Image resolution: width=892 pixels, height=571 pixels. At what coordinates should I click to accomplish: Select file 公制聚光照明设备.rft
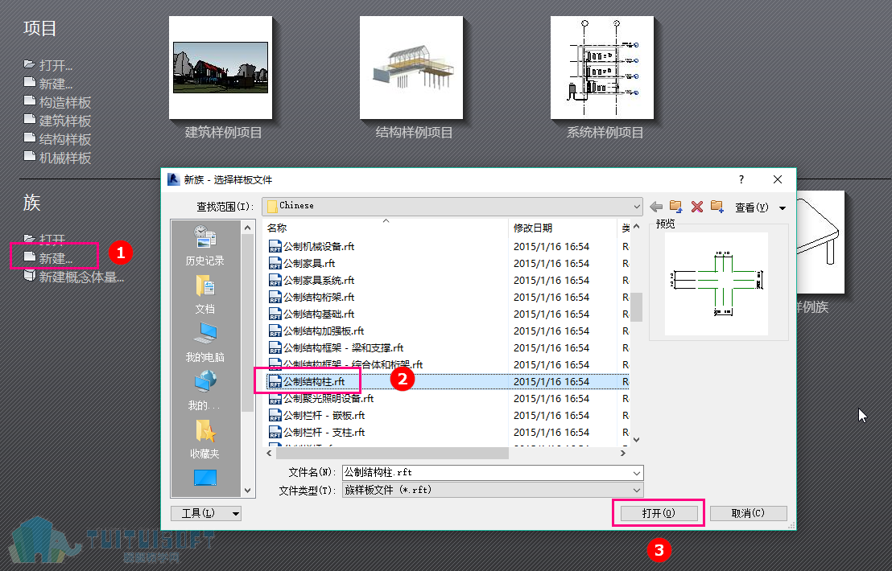click(x=321, y=399)
